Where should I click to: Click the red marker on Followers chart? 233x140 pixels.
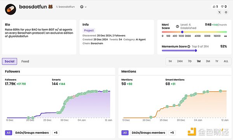pyautogui.click(x=74, y=97)
